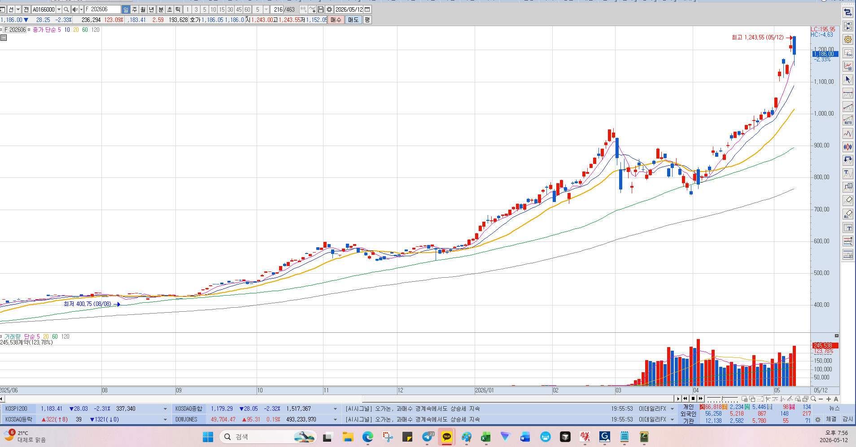
Task: Choose the candlestick chart type icon
Action: [x=848, y=147]
